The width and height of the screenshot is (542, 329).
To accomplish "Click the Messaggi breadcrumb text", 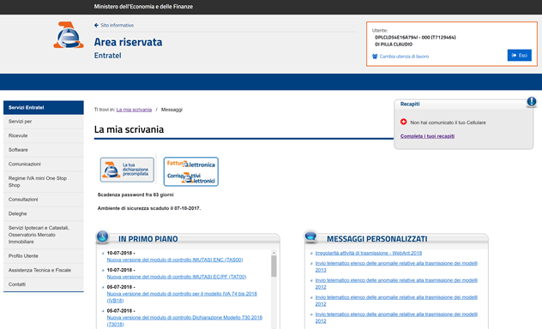I will point(172,110).
